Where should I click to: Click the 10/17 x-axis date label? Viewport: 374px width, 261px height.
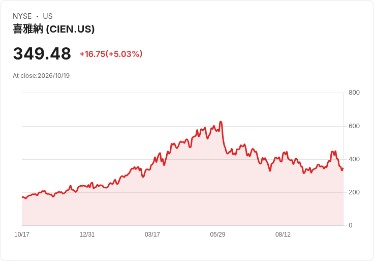pos(22,234)
